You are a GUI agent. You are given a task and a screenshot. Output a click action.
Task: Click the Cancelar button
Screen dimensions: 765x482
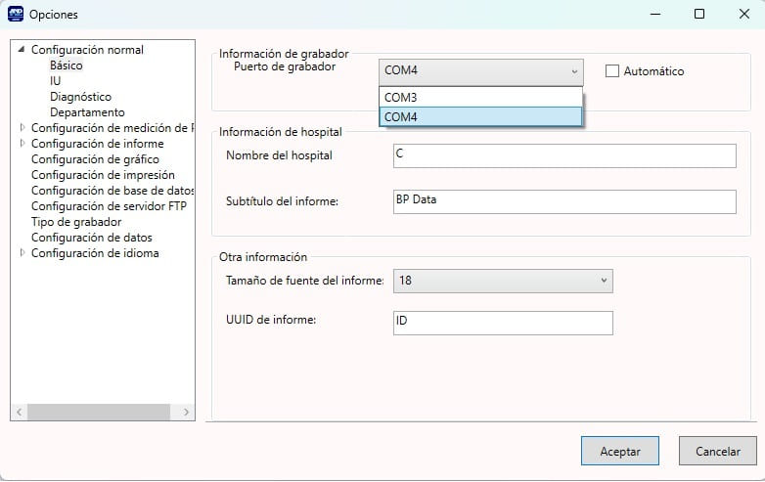[x=717, y=451]
